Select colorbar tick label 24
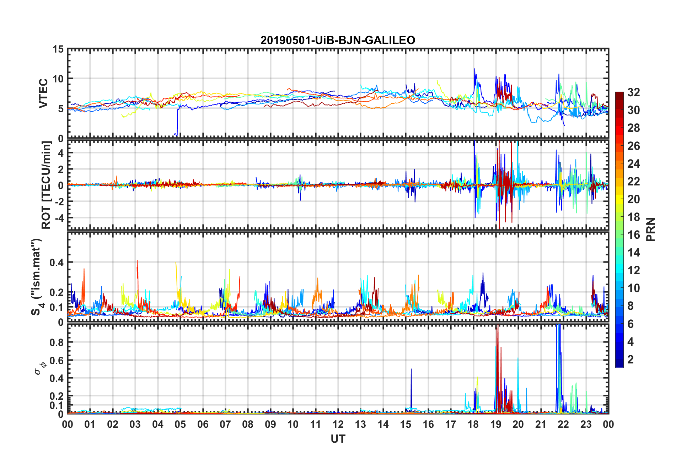Viewport: 676px width, 459px height. [x=633, y=164]
